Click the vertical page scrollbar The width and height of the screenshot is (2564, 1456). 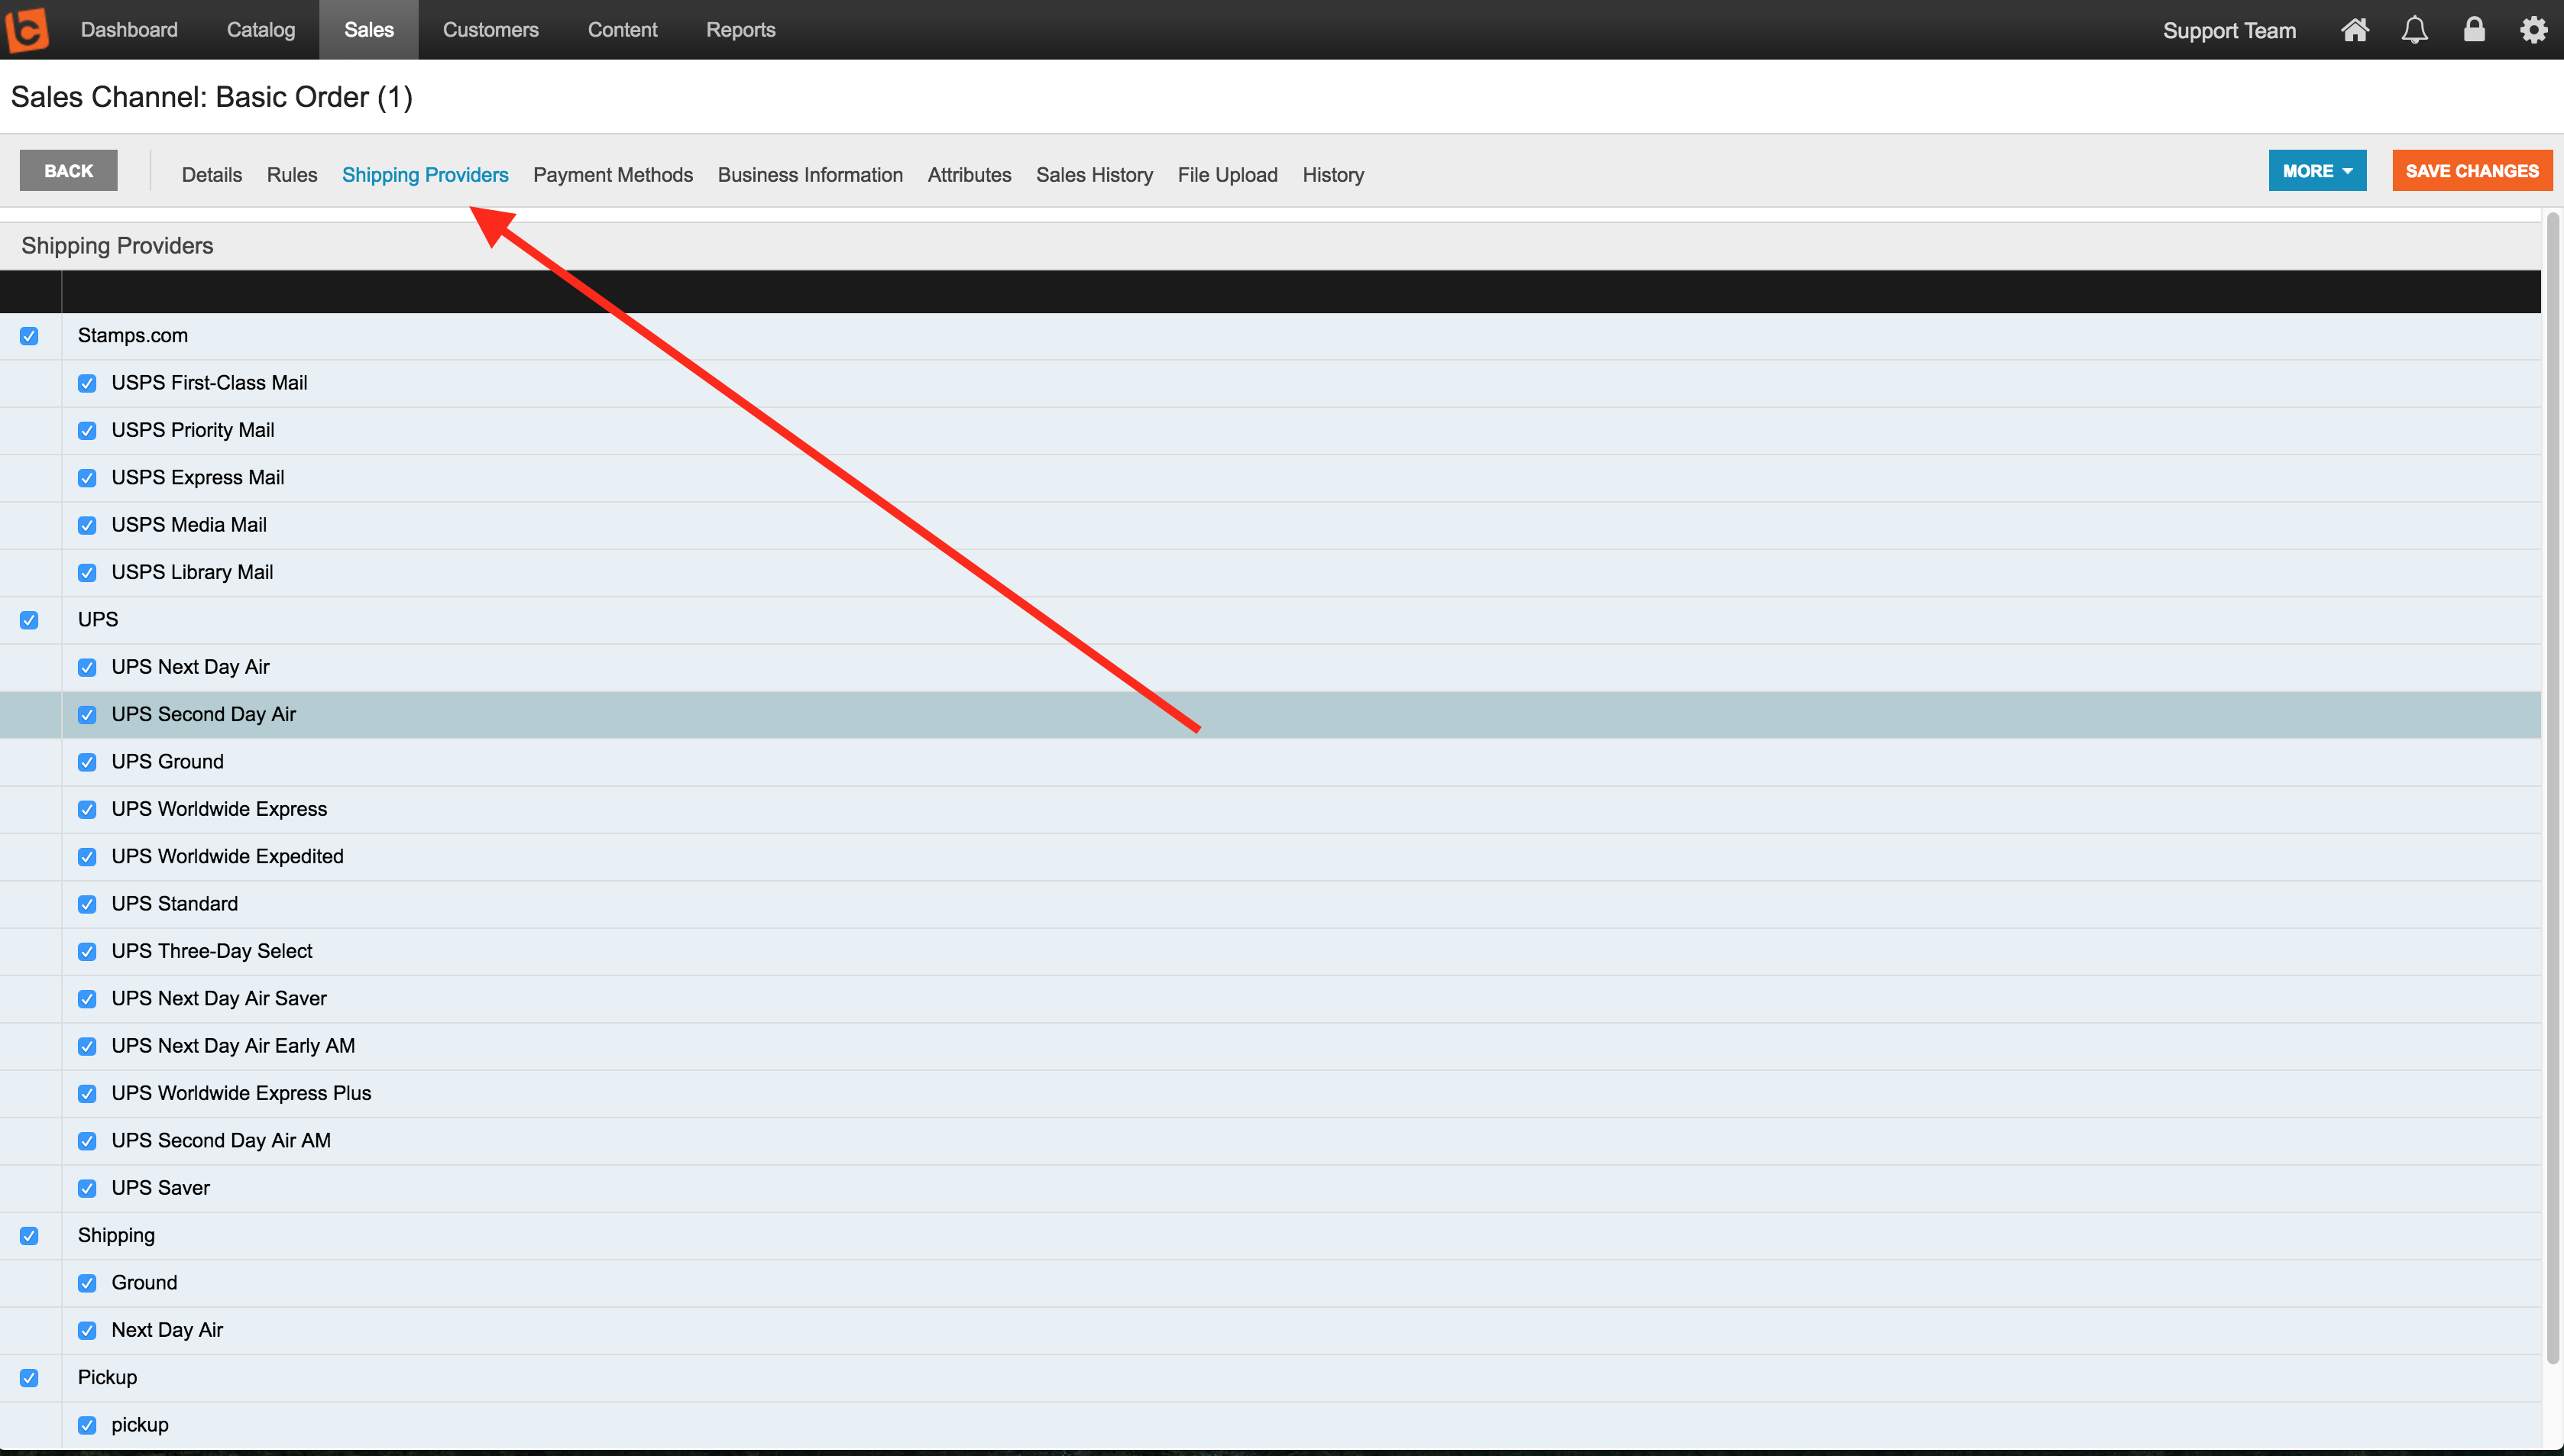coord(2552,787)
